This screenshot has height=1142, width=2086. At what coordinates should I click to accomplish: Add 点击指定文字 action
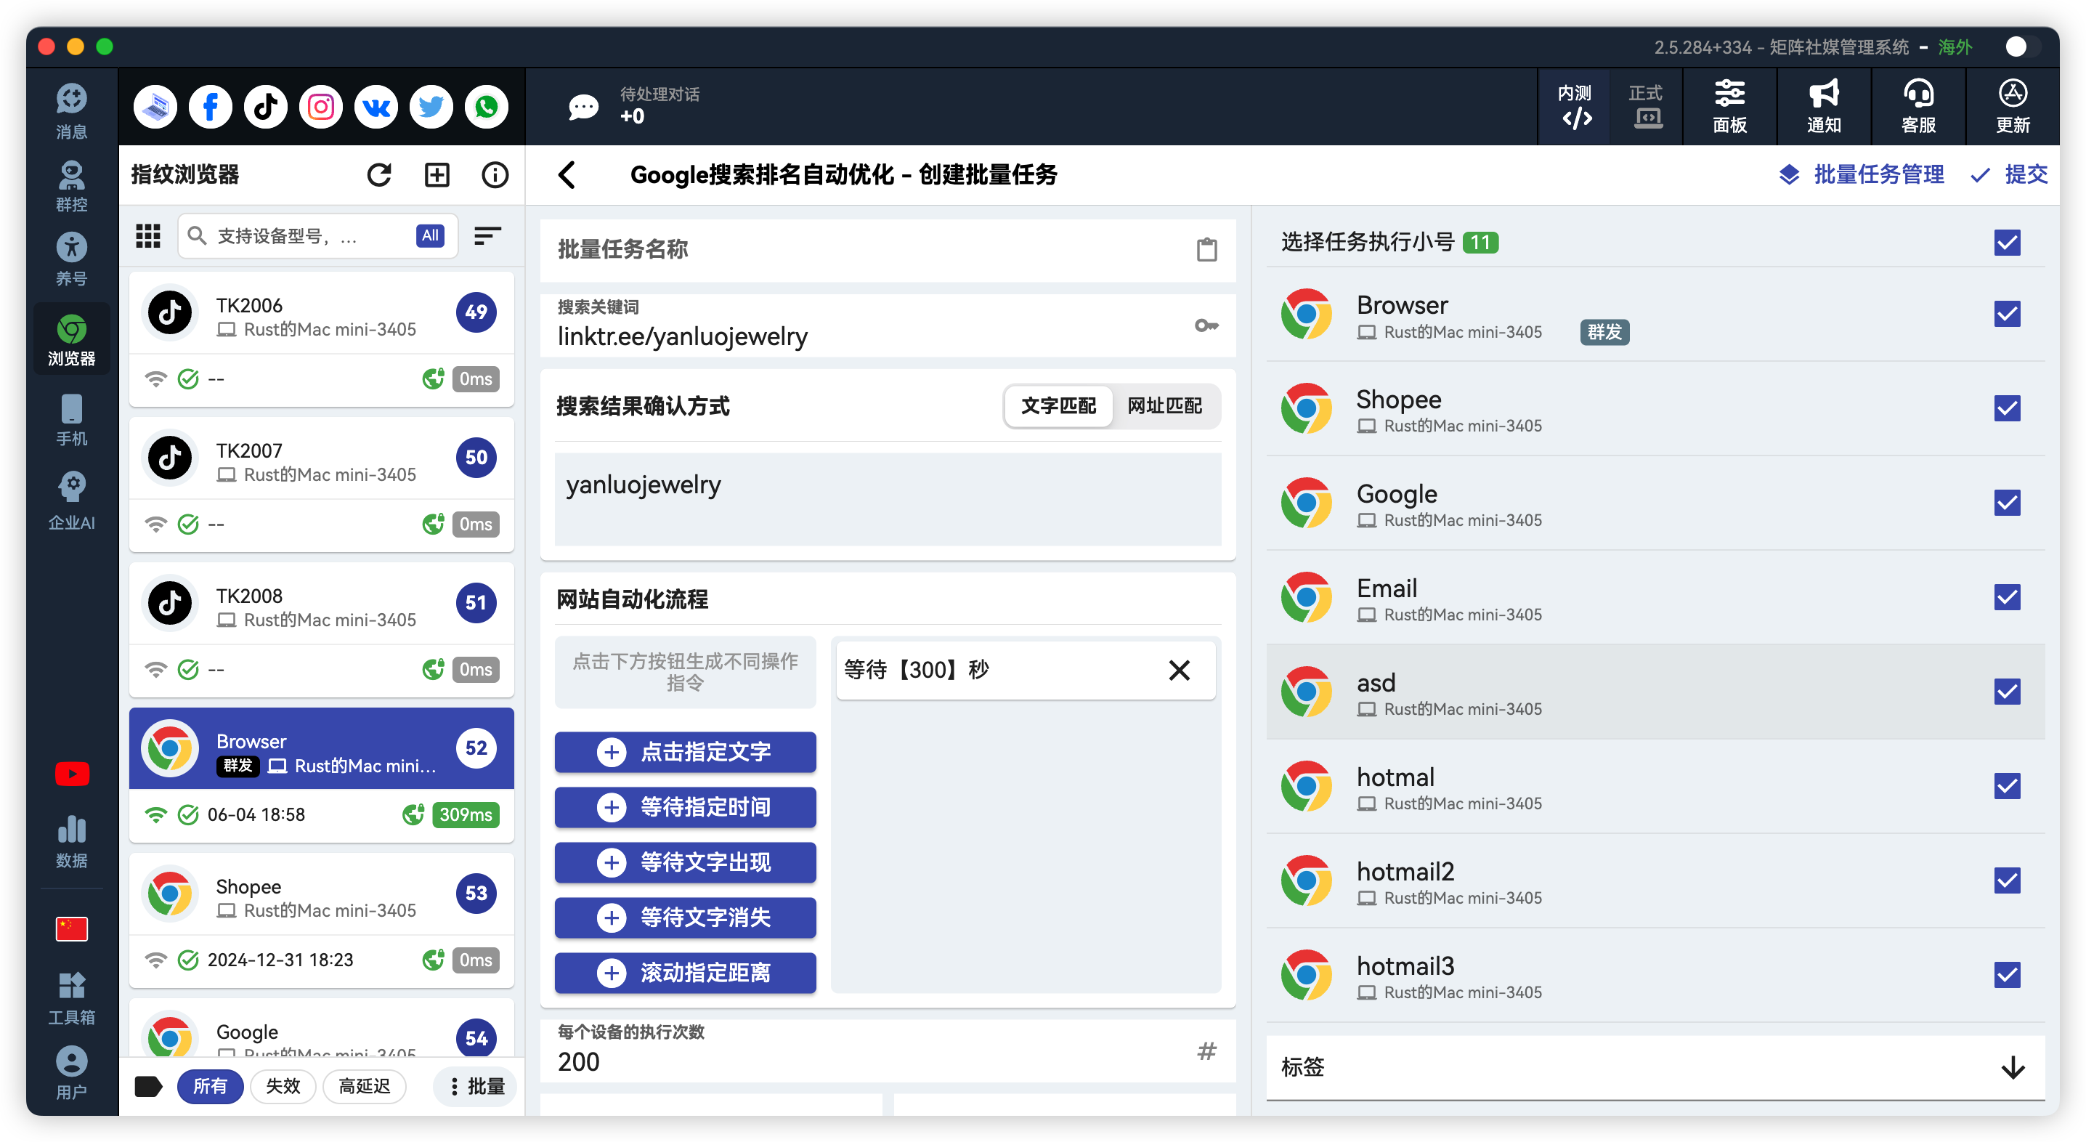click(x=685, y=752)
